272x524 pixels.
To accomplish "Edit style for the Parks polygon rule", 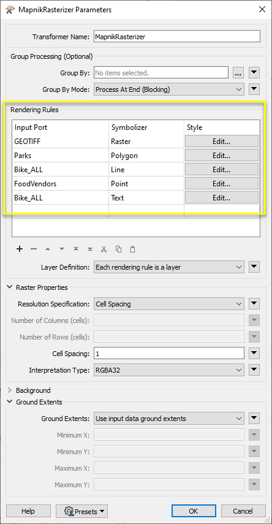I will [x=222, y=156].
